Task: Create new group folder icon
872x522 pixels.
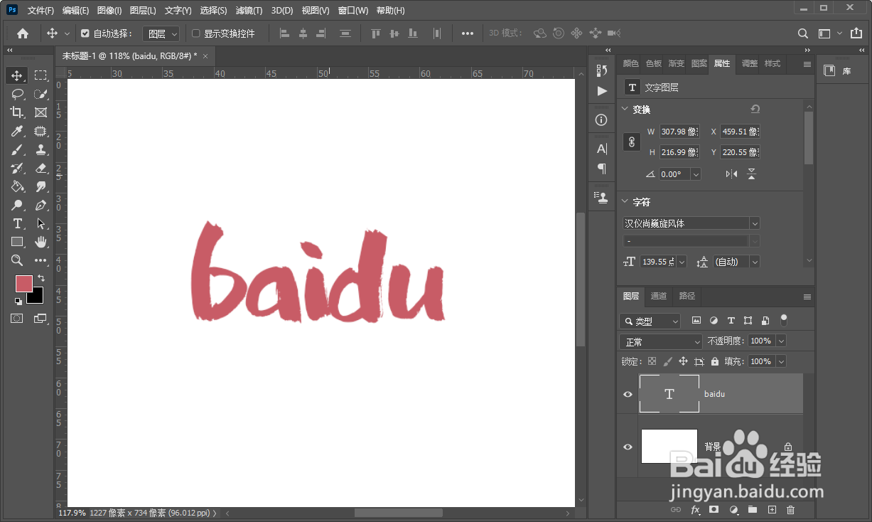Action: 753,510
